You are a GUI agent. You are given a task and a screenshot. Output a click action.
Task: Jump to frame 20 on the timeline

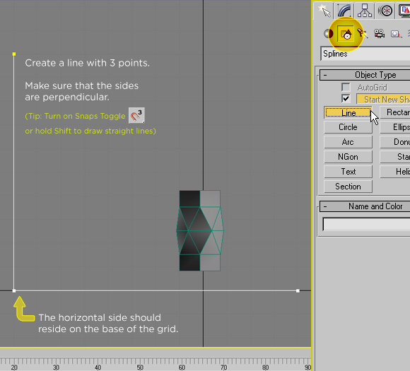click(14, 367)
